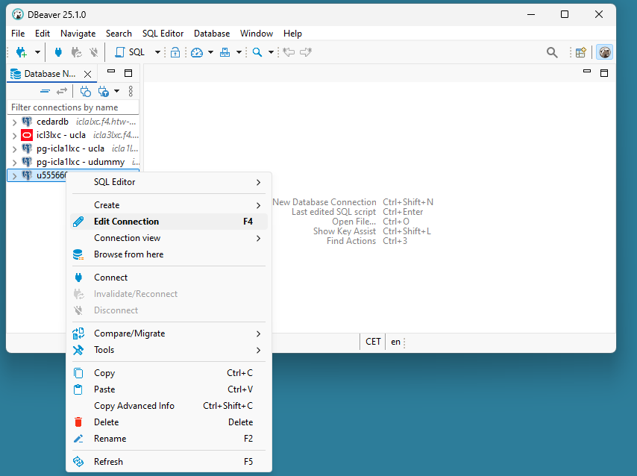
Task: Click the global search magnifier at right
Action: [552, 52]
